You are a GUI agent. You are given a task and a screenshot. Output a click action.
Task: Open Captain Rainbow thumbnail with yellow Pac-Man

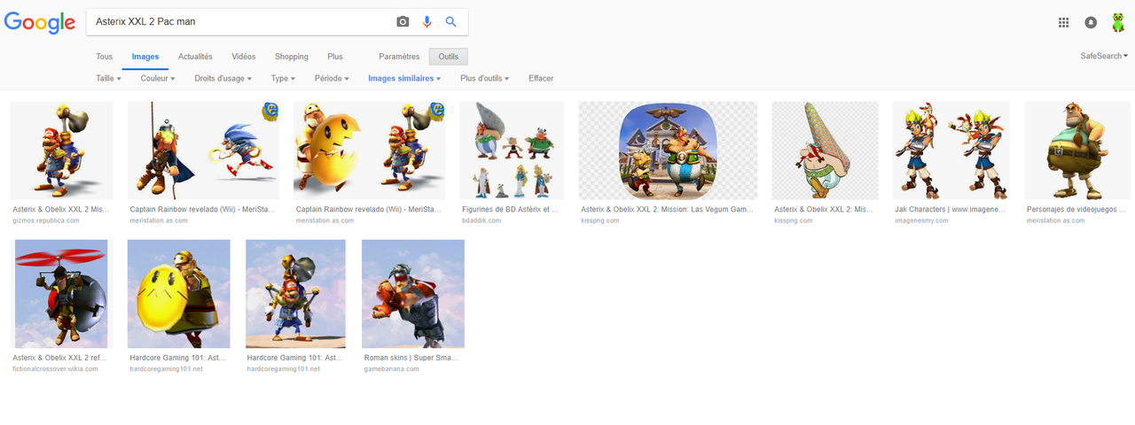[x=369, y=151]
